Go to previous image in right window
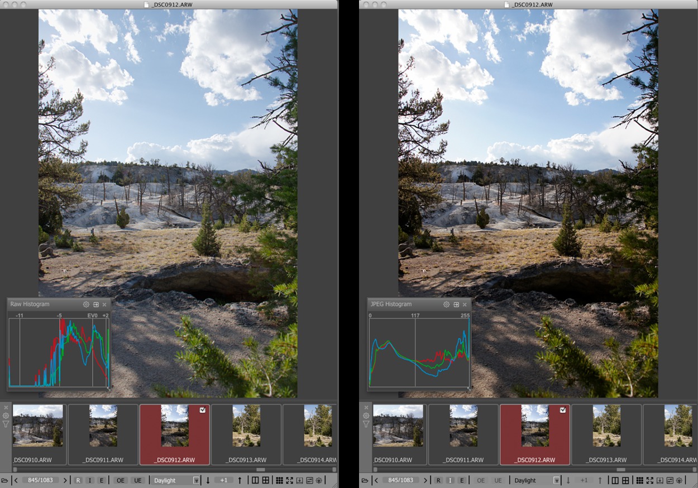Viewport: 698px width, 488px height. 376,480
